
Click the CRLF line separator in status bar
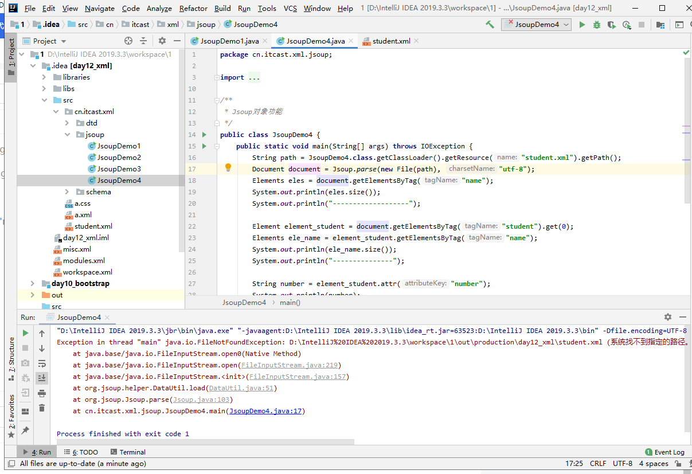click(x=598, y=464)
